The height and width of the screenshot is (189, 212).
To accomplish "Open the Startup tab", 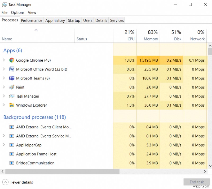I will click(x=74, y=20).
